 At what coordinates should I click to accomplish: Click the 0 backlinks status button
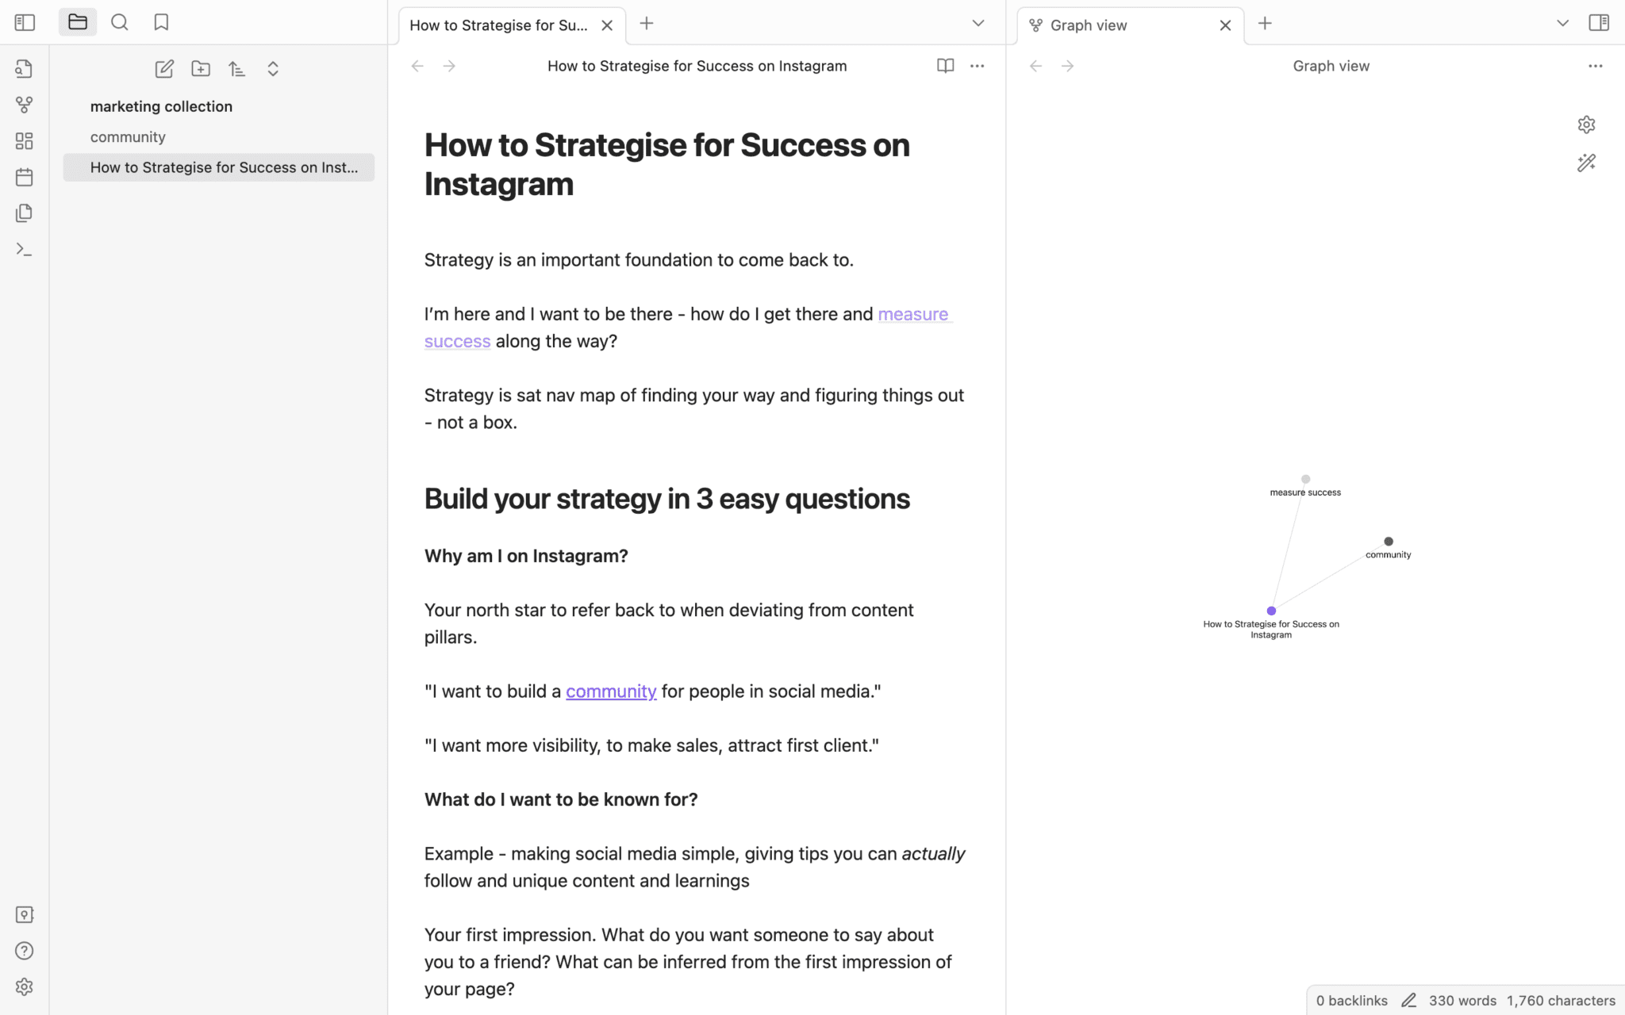click(1351, 1000)
